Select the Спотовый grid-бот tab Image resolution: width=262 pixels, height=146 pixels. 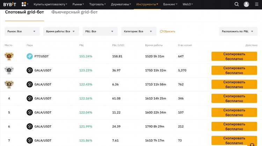24,12
